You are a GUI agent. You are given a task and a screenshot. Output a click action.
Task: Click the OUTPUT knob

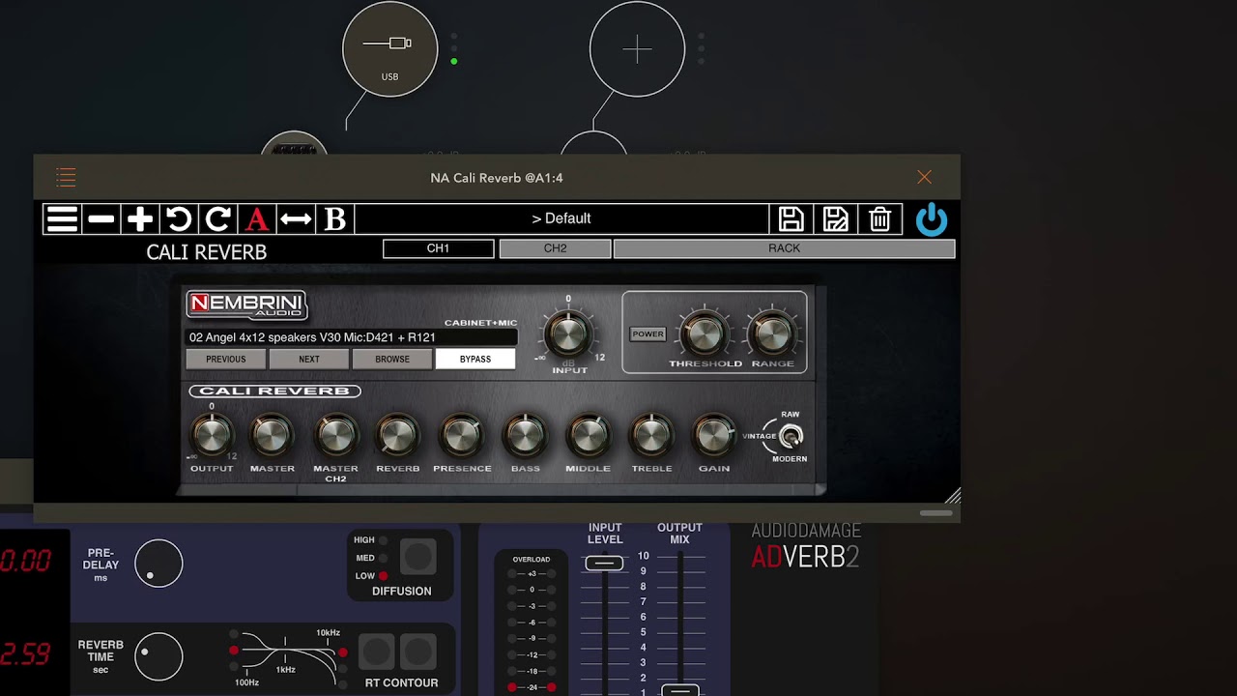coord(212,437)
